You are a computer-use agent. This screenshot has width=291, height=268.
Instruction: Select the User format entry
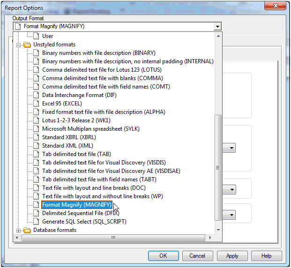click(47, 36)
